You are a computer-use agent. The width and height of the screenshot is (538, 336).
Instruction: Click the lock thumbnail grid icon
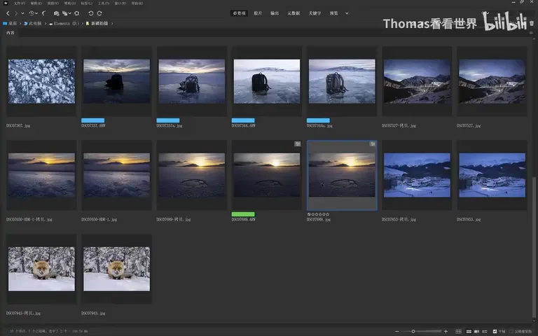click(x=458, y=331)
